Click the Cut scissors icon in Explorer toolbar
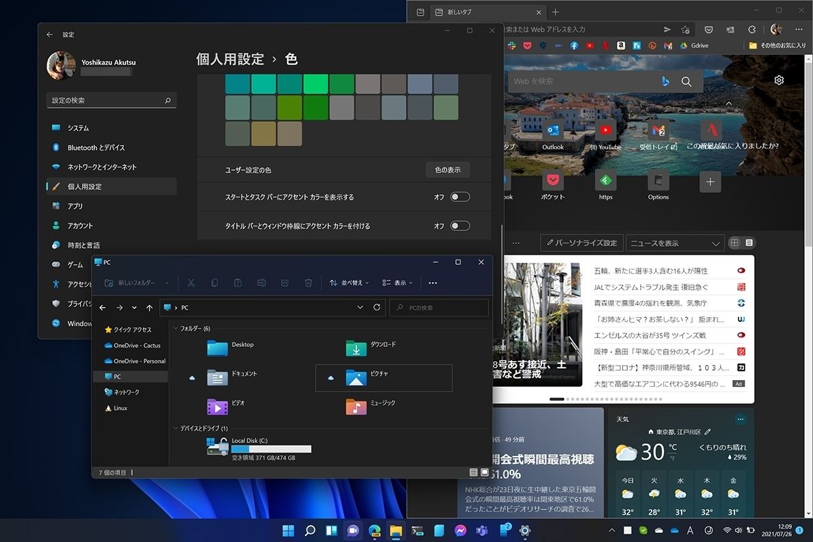Viewport: 813px width, 542px height. coord(191,283)
